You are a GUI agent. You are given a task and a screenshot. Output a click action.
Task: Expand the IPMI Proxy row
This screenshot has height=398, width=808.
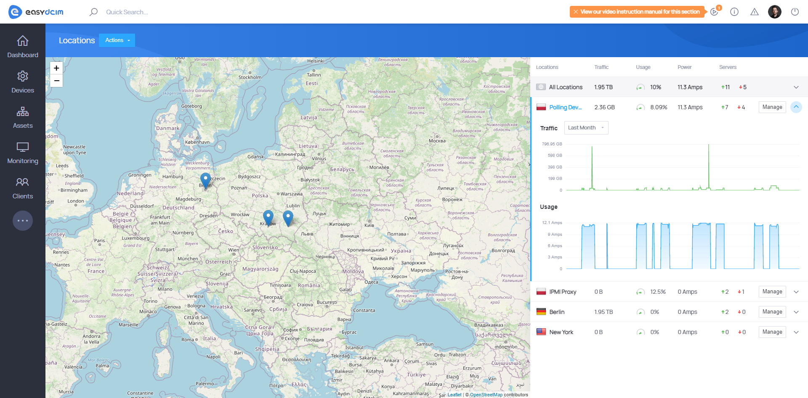(796, 292)
